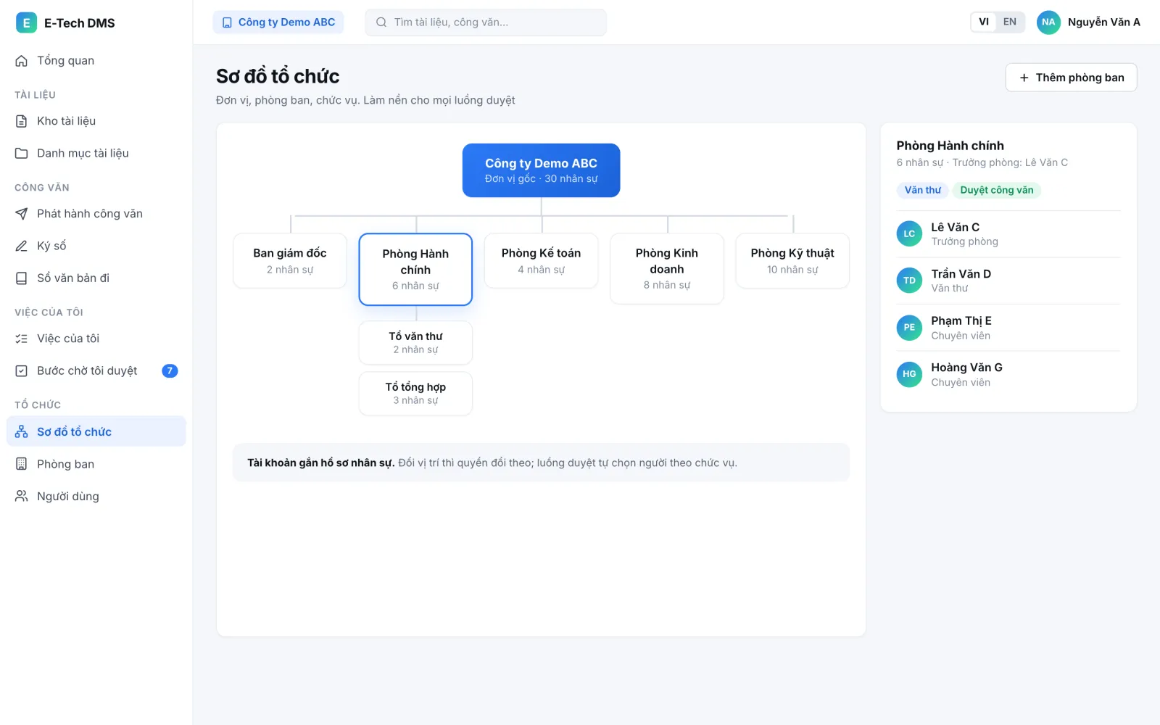Click the Bước chờ tôi duyệt checkbox icon
Screen dimensions: 1160x725
coord(22,370)
